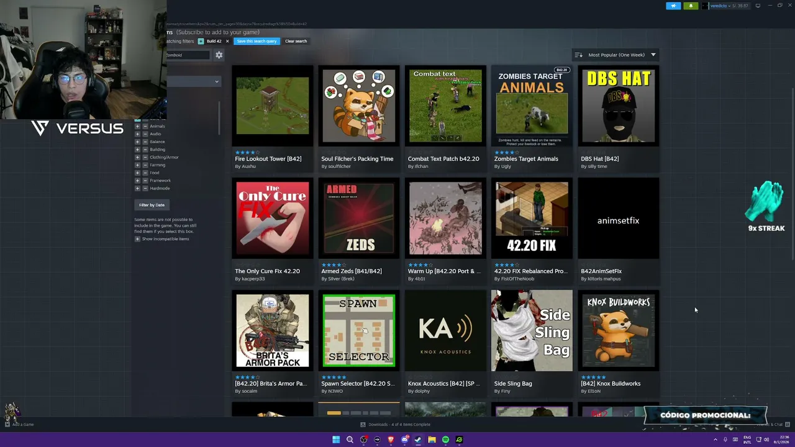
Task: Exclude the Balance tag with minus
Action: (x=145, y=142)
